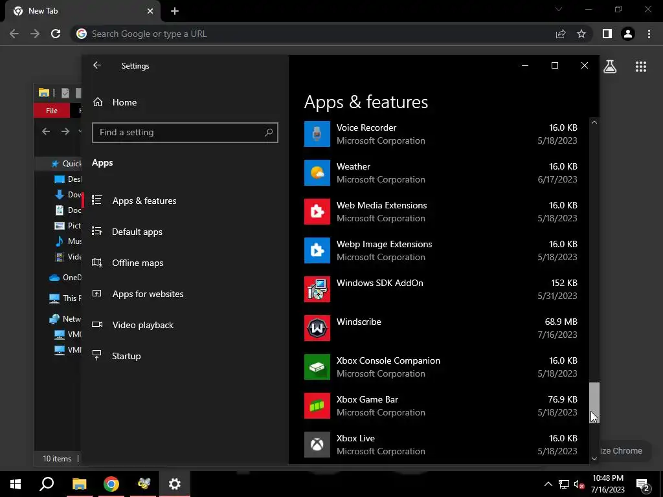
Task: Click the Chrome reload button
Action: click(x=56, y=34)
